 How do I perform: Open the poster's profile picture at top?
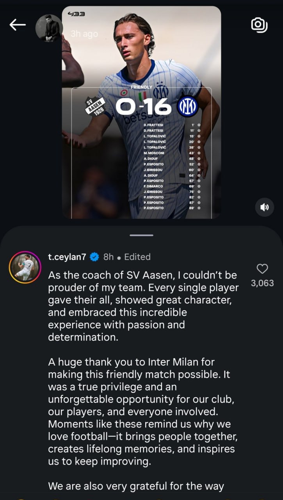[x=49, y=28]
